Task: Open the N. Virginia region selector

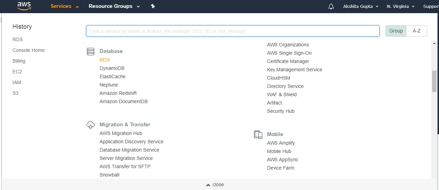Action: [x=400, y=7]
